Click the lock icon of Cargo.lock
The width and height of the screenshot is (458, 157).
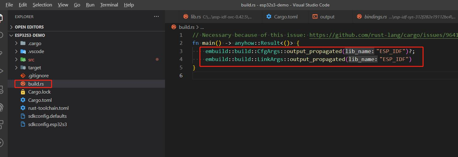[23, 92]
